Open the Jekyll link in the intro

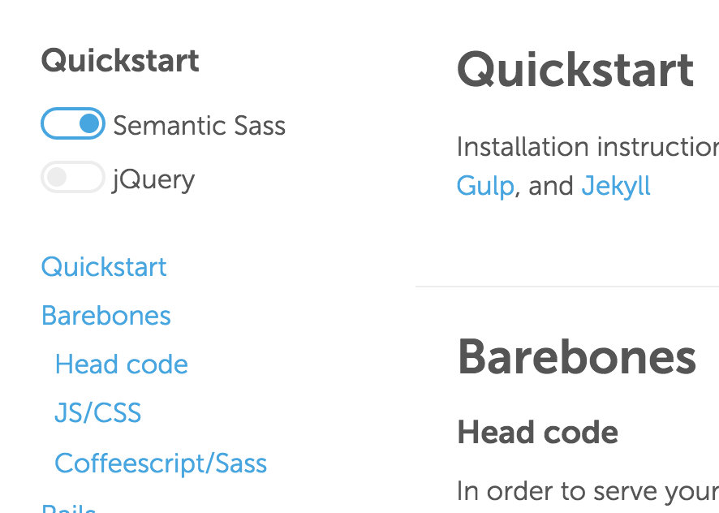point(616,186)
